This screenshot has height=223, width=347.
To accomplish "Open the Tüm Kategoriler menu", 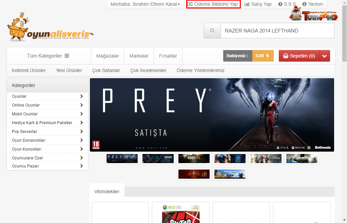I will (x=48, y=56).
